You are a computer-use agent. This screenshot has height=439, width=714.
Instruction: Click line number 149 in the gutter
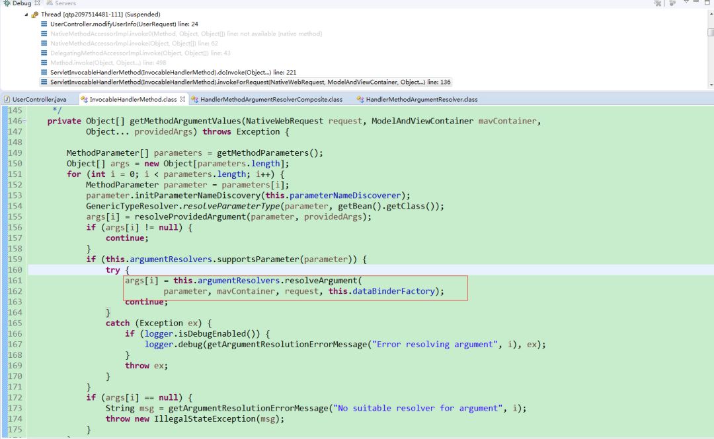[x=15, y=153]
